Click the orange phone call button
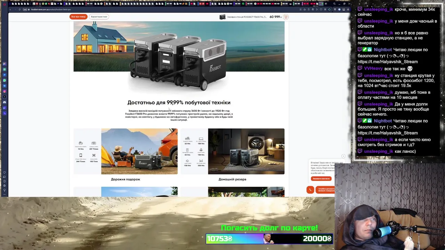 pos(310,189)
